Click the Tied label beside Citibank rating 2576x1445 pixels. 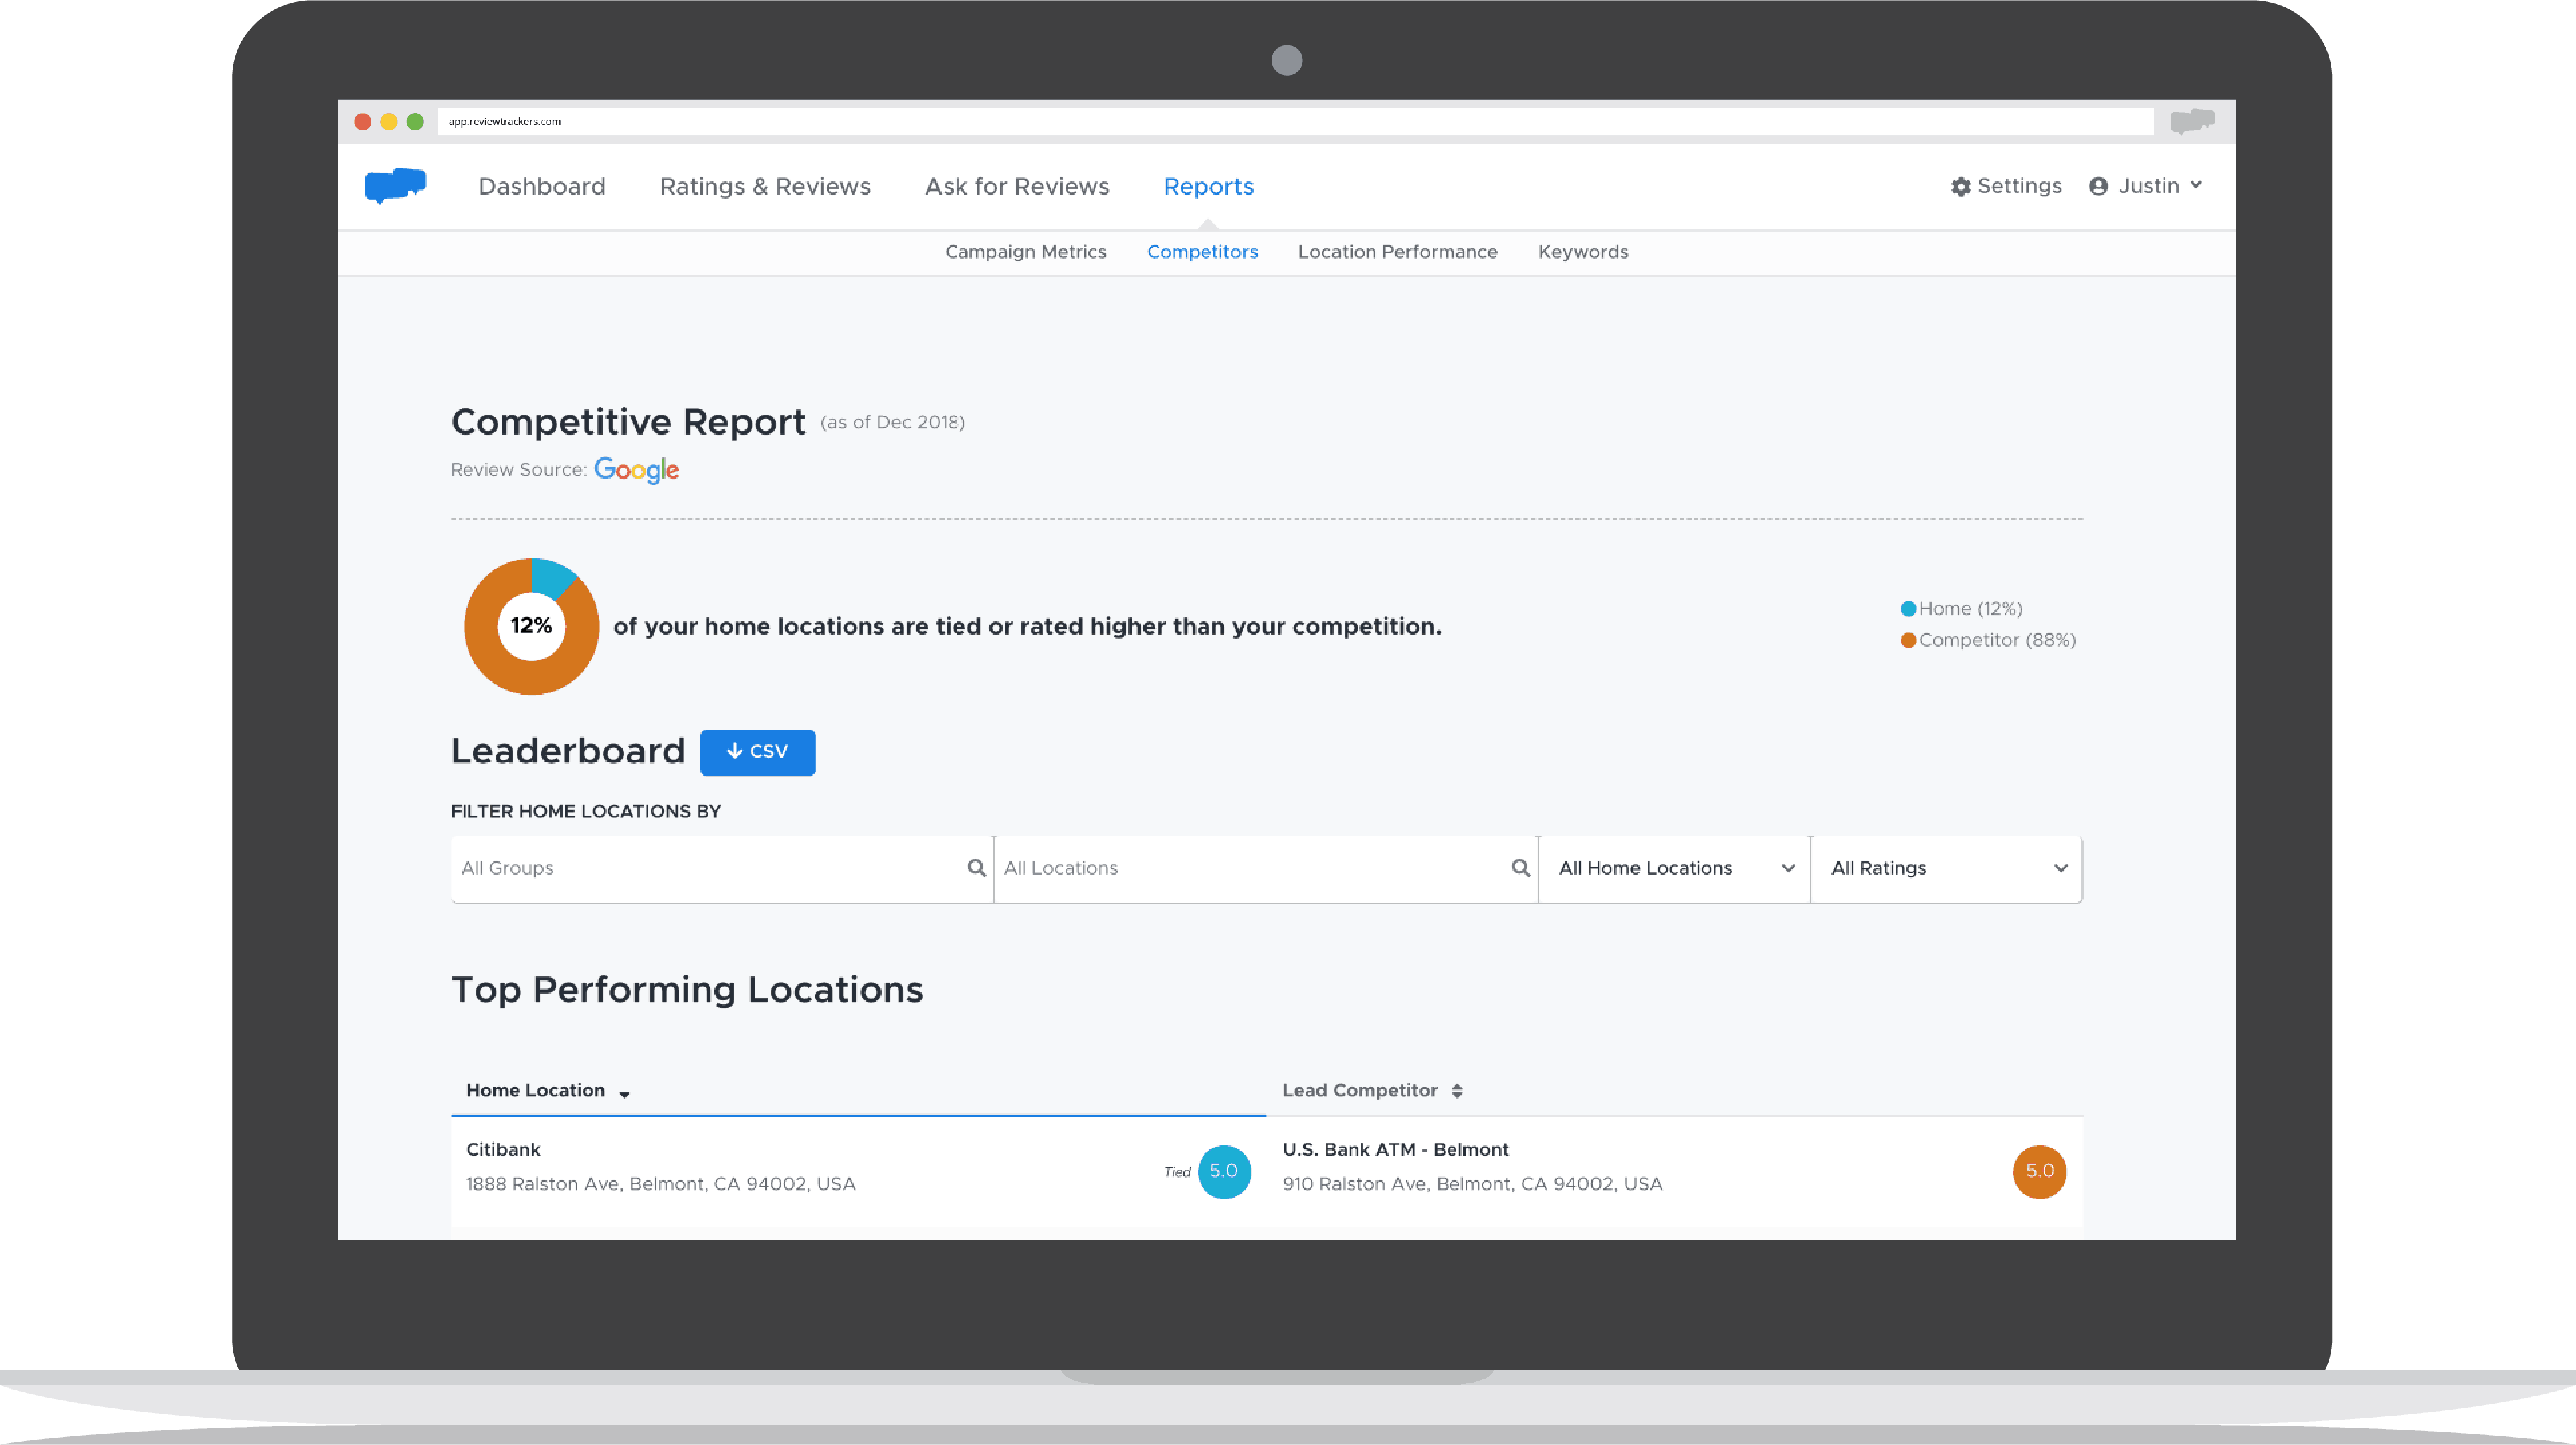coord(1177,1172)
